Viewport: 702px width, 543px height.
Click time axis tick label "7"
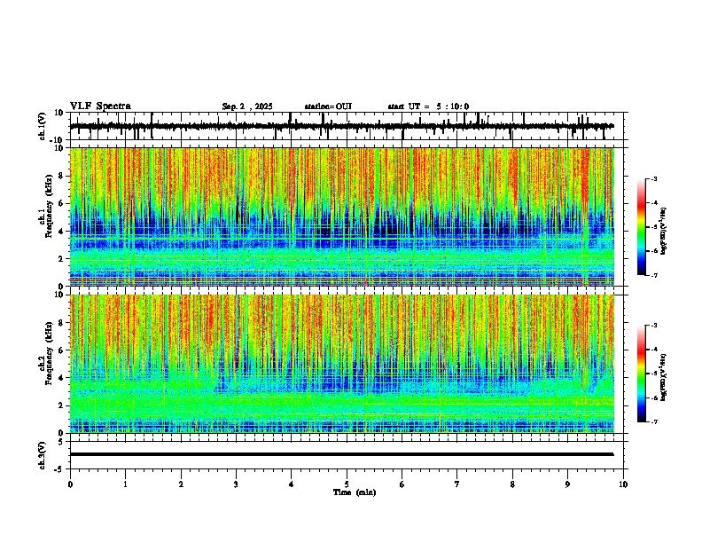(x=457, y=484)
